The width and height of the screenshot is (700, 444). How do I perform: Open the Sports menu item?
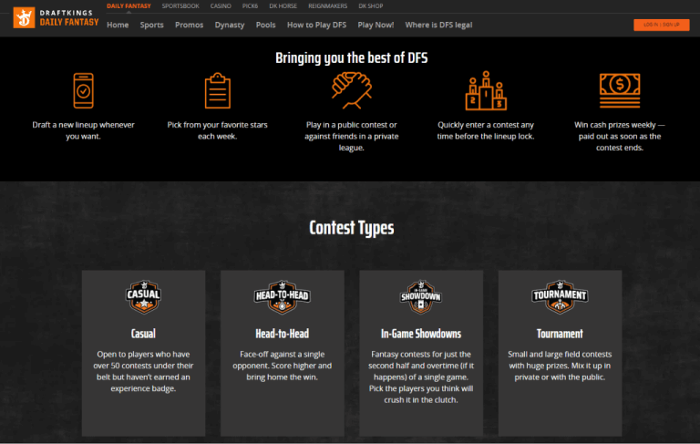pyautogui.click(x=152, y=25)
